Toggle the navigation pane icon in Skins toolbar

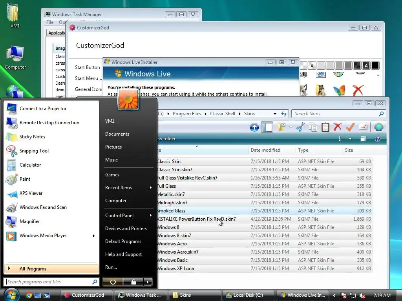tap(267, 127)
